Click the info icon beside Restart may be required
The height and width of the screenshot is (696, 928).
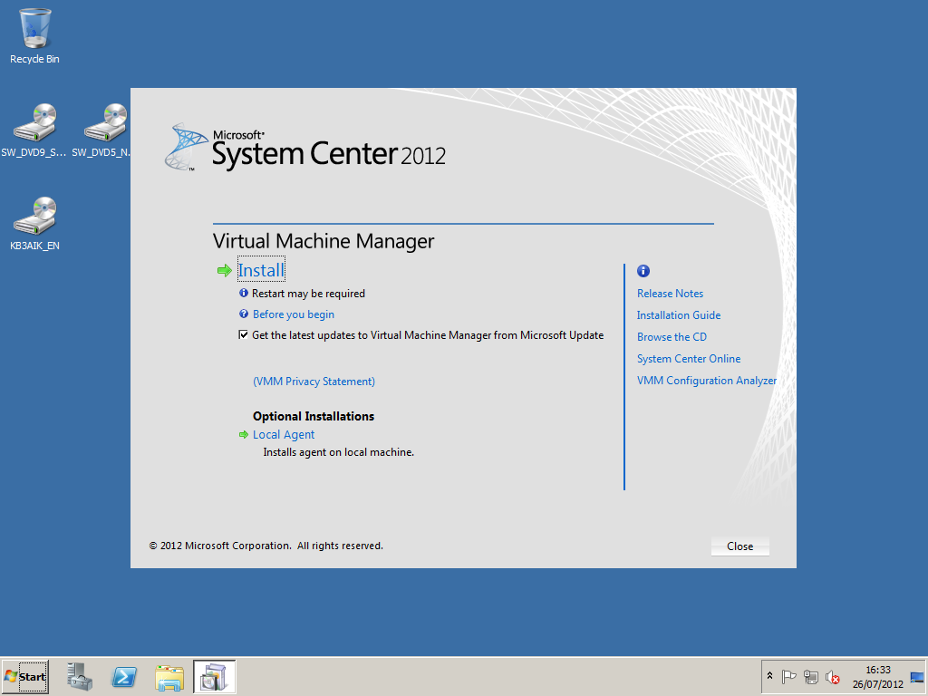(243, 293)
